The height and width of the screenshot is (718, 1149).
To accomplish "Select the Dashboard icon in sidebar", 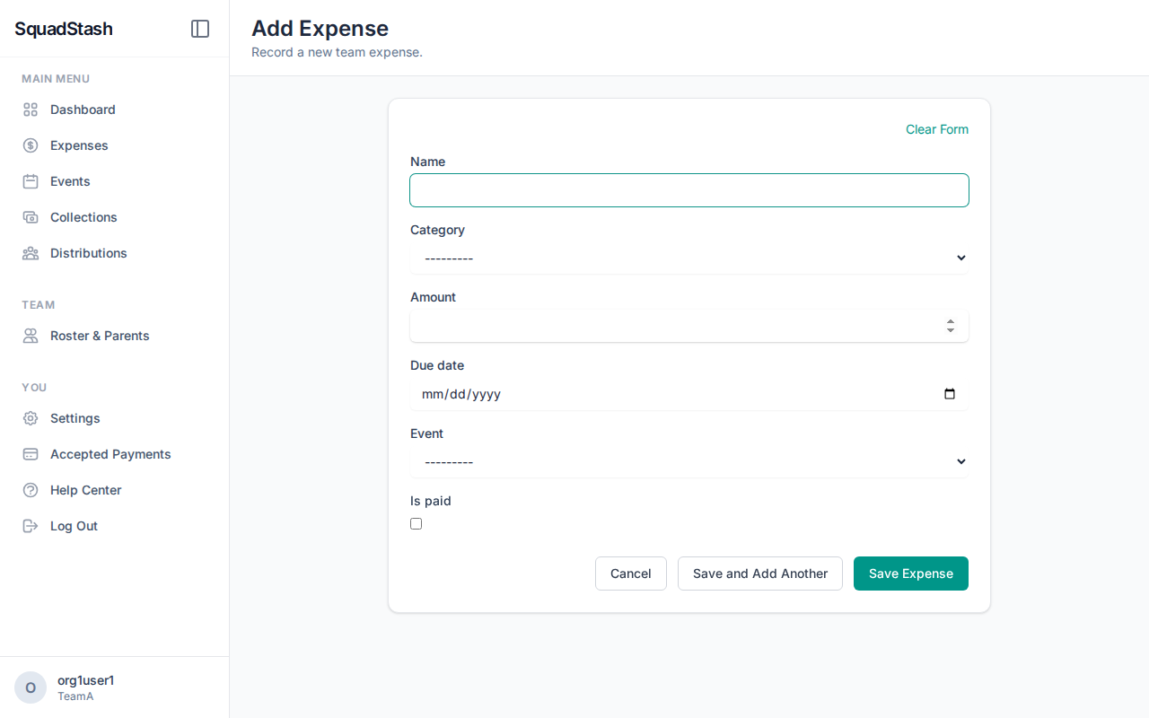I will 30,109.
